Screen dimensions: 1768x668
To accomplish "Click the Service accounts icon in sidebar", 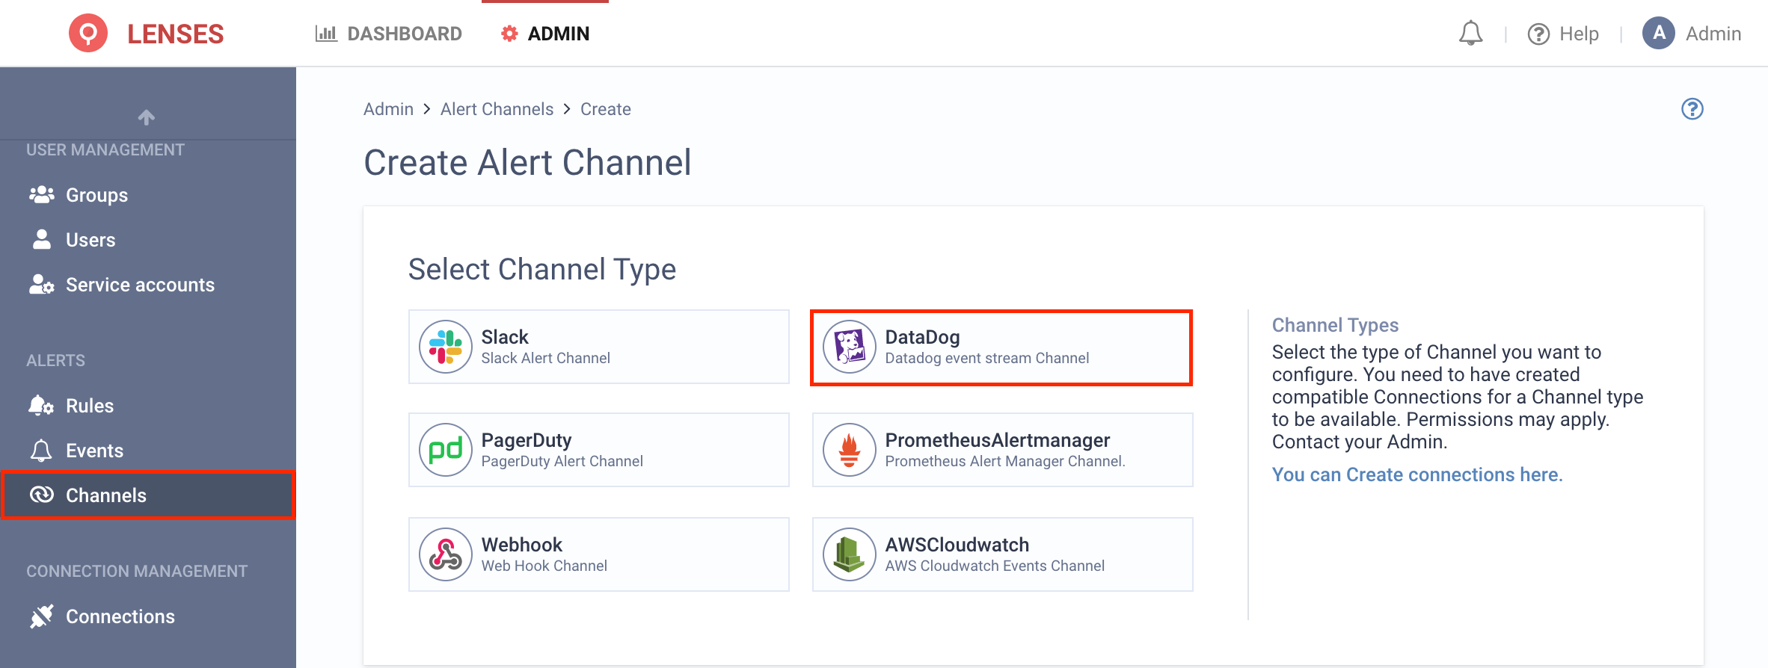I will 42,285.
